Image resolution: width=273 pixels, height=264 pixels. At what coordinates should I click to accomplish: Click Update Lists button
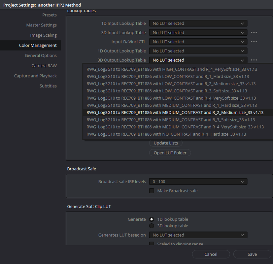coord(166,143)
